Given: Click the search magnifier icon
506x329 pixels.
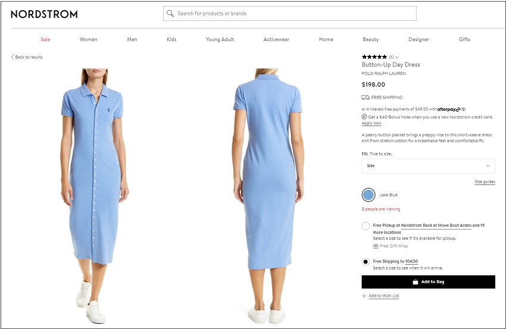Looking at the screenshot, I should coord(170,13).
